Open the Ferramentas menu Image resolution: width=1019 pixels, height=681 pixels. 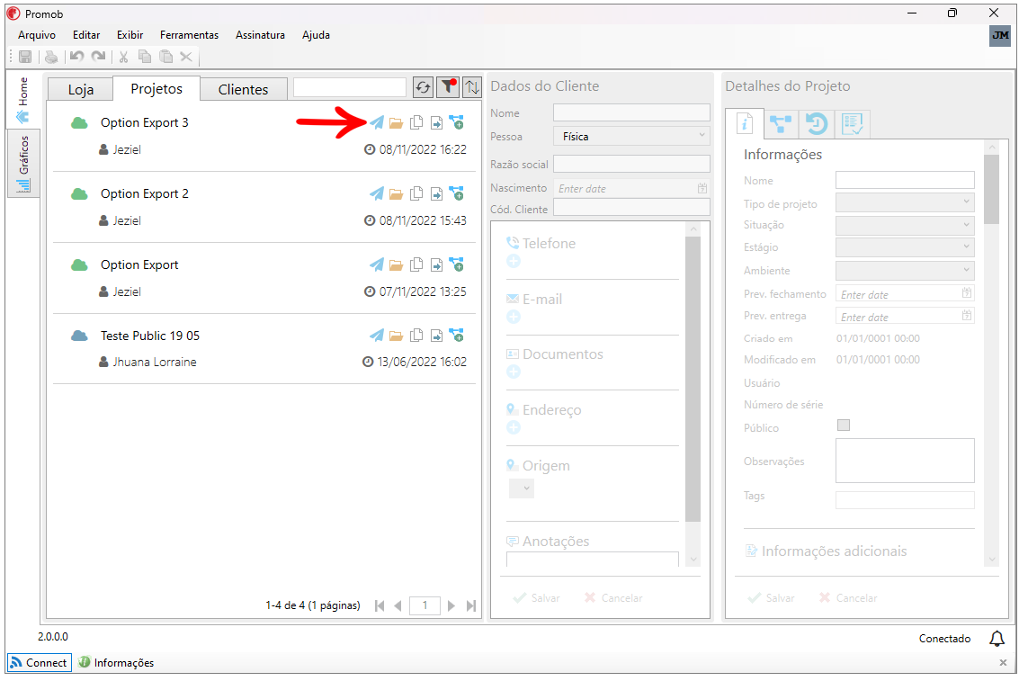[189, 35]
